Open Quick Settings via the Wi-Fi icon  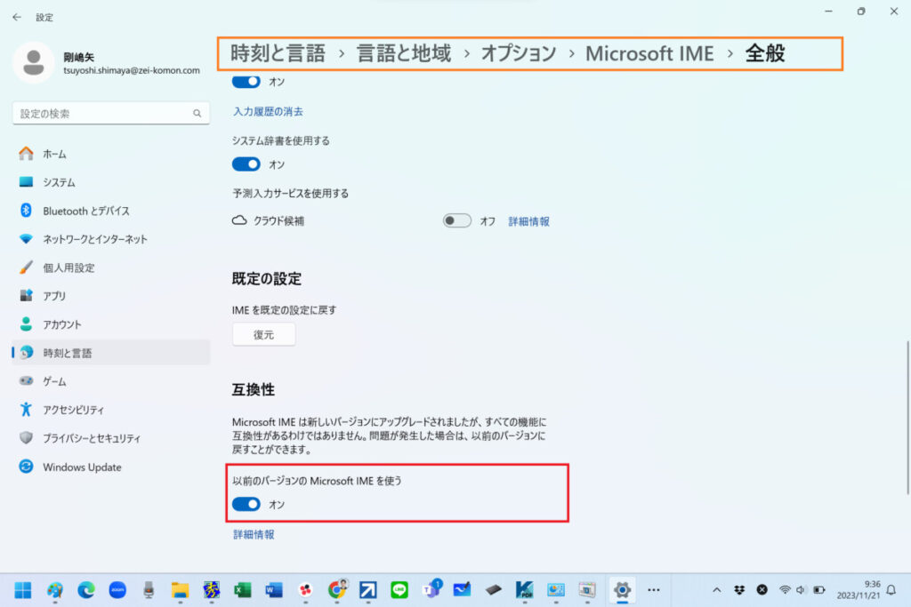point(785,589)
